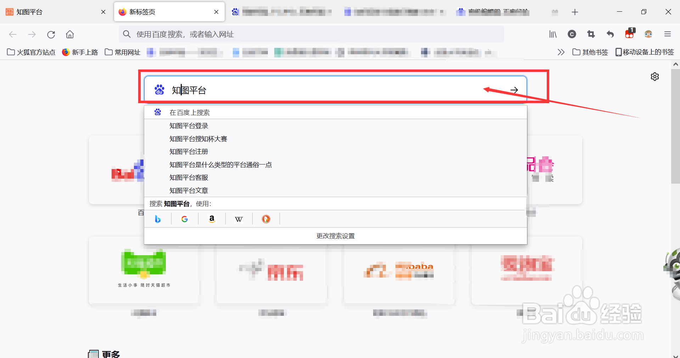Click the address bar input field
Viewport: 680px width, 358px height.
tap(311, 34)
